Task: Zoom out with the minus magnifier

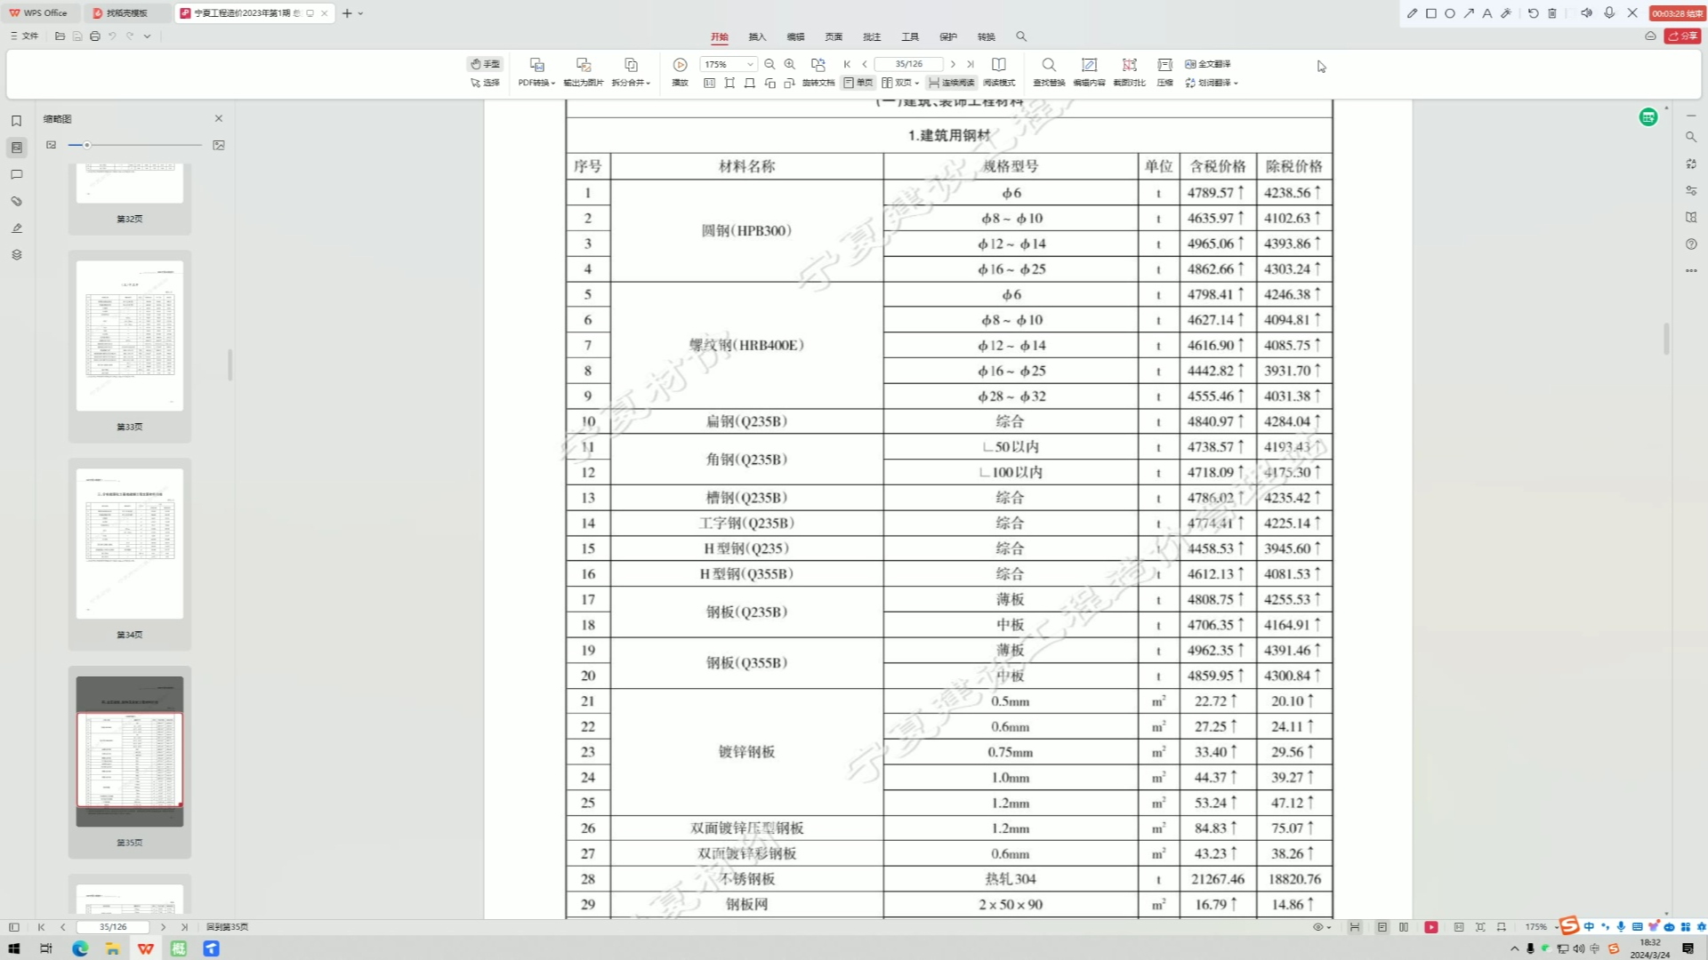Action: pos(769,64)
